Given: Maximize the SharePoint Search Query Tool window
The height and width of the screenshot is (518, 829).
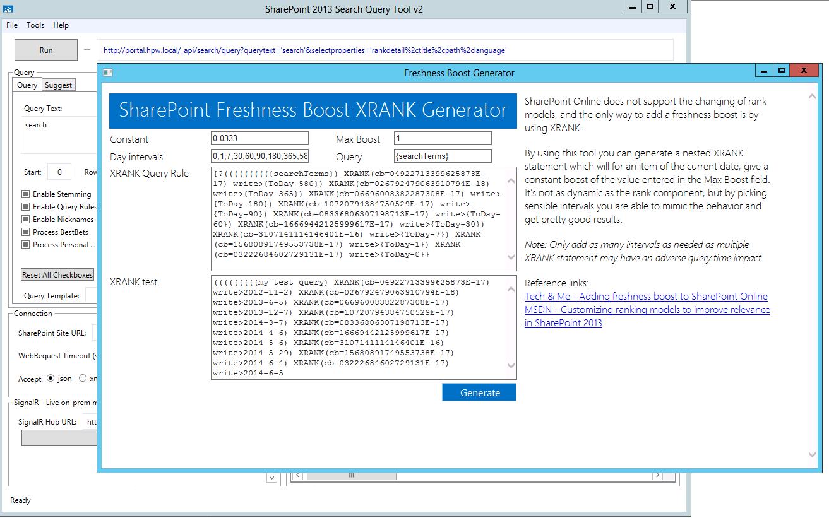Looking at the screenshot, I should point(650,6).
